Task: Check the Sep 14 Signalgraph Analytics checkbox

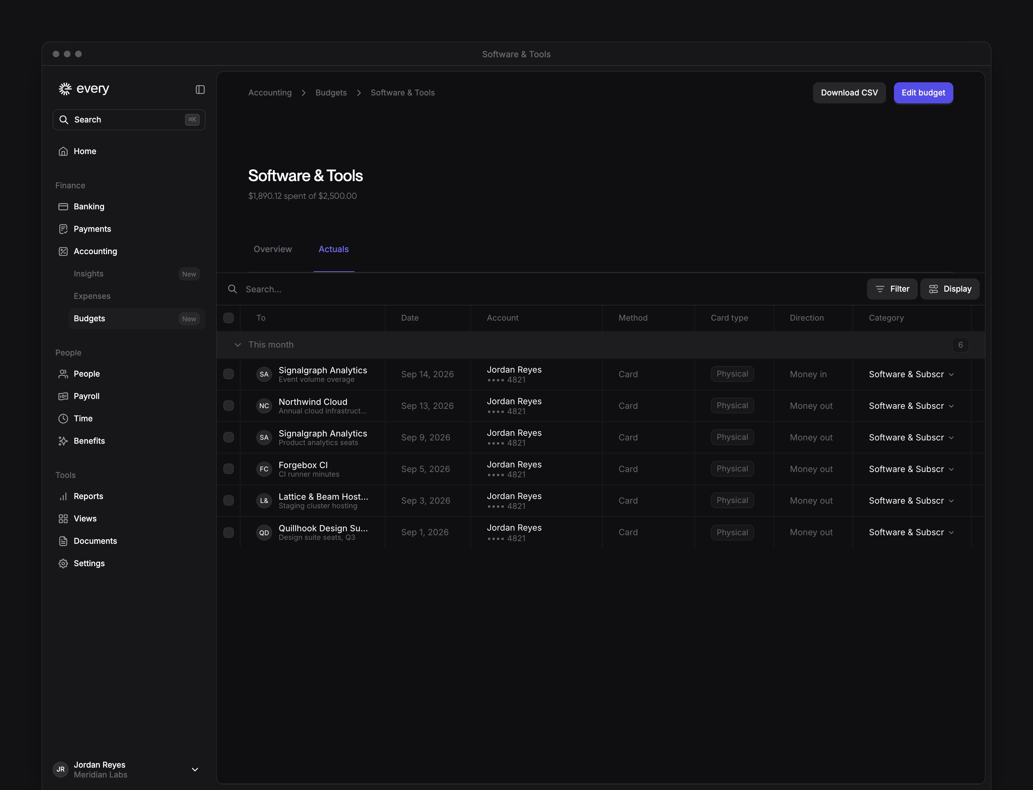Action: 229,374
